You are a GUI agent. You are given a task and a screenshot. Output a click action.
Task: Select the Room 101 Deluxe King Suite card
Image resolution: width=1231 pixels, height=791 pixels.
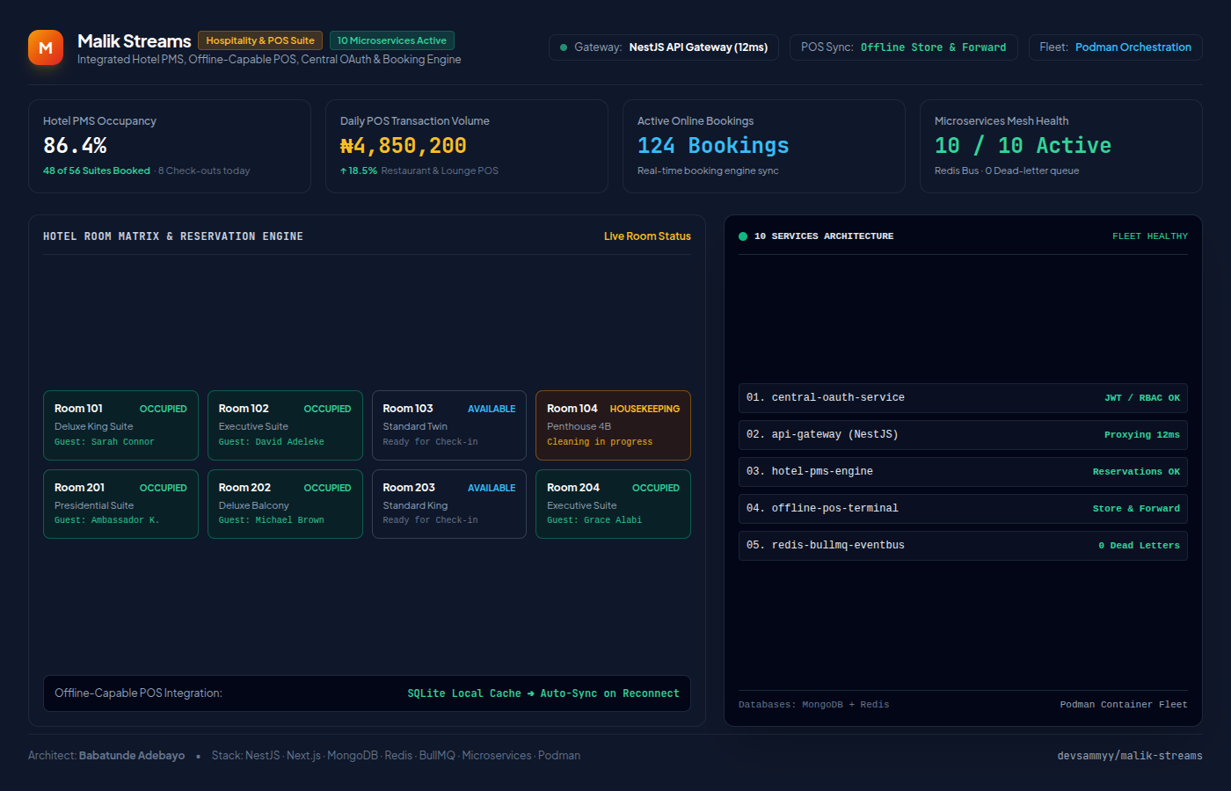pos(120,425)
